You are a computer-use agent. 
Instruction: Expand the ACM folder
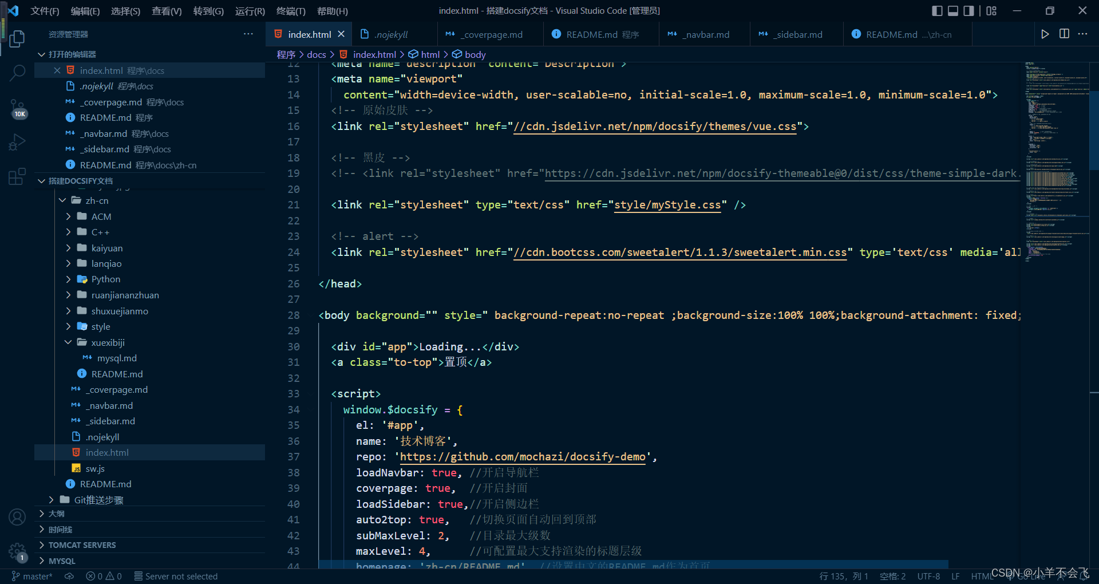(x=101, y=216)
